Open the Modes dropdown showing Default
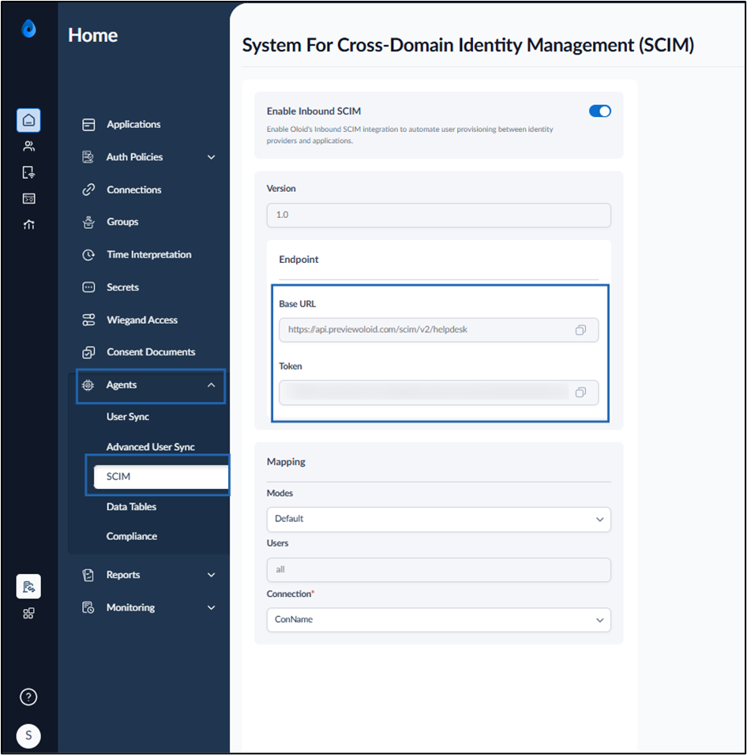 [438, 519]
